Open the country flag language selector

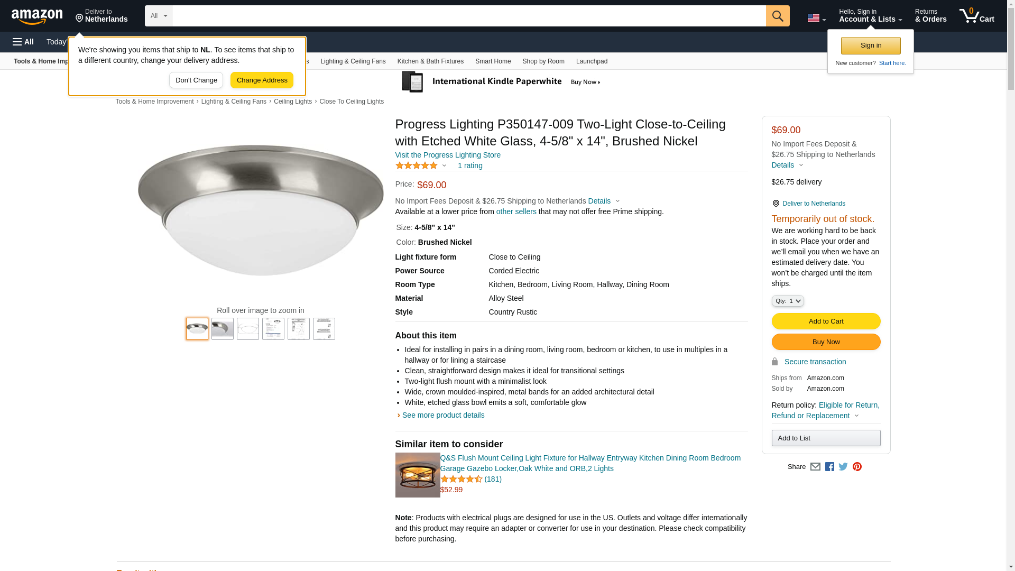pos(816,18)
